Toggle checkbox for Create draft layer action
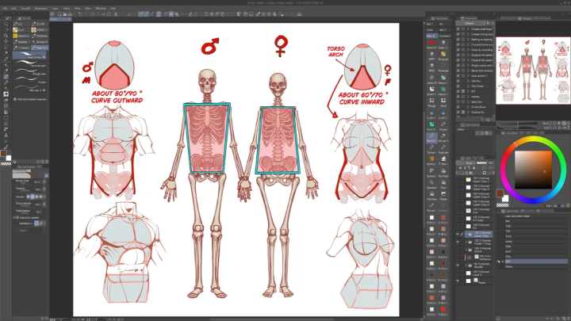This screenshot has height=321, width=571. [458, 29]
